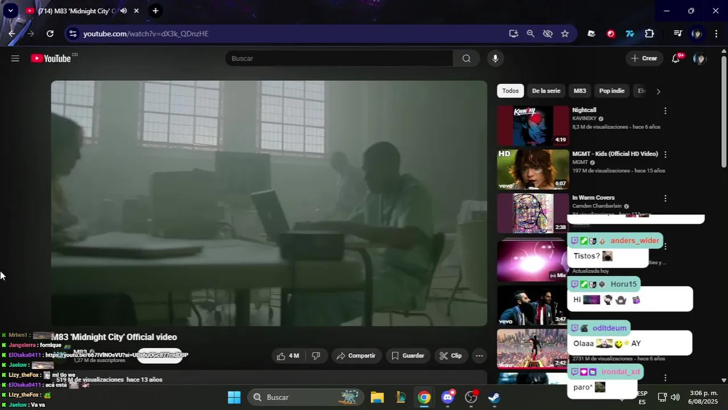This screenshot has height=410, width=728.
Task: Focus the YouTube Buscar search field
Action: pos(339,59)
